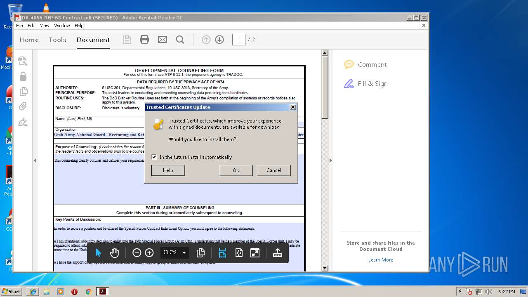
Task: Toggle 'In the future install automatically' checkbox
Action: point(154,157)
